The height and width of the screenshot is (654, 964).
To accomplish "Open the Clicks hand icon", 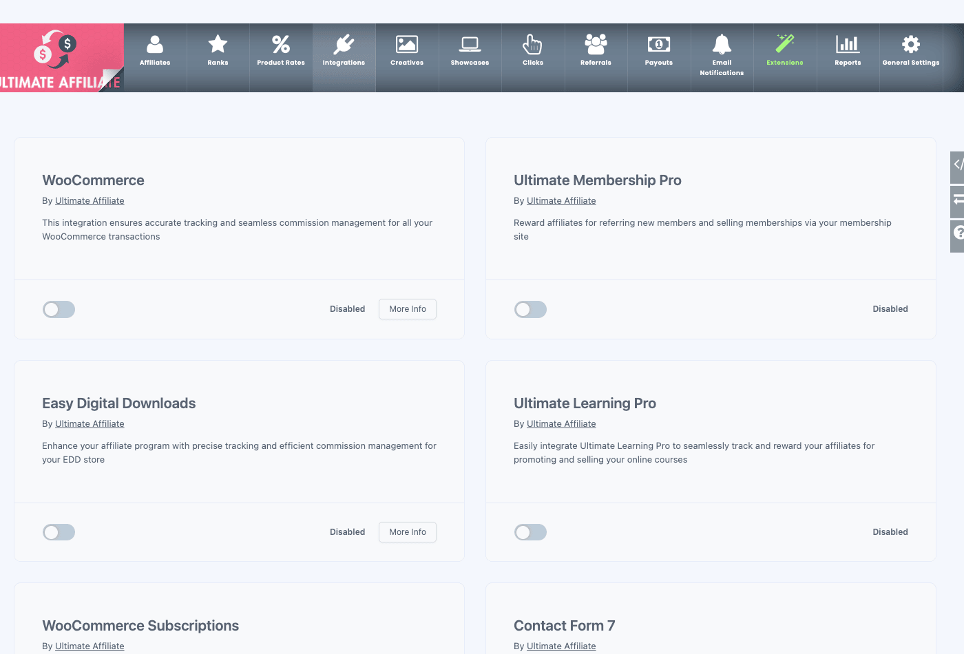I will (x=532, y=44).
